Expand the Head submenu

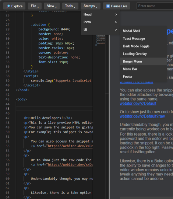click(100, 14)
